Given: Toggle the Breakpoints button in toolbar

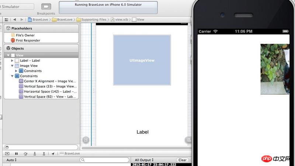Looking at the screenshot, I should coord(46,7).
